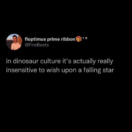This screenshot has width=132, height=132.
Task: Select the display name floptimus prime ribbon
Action: click(x=50, y=39)
